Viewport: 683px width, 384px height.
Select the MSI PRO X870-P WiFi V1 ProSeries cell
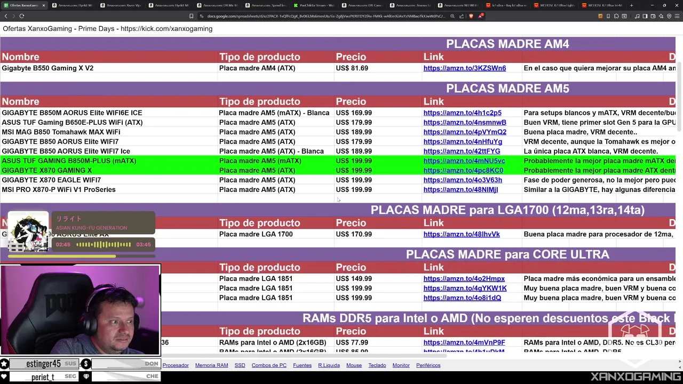tap(109, 190)
